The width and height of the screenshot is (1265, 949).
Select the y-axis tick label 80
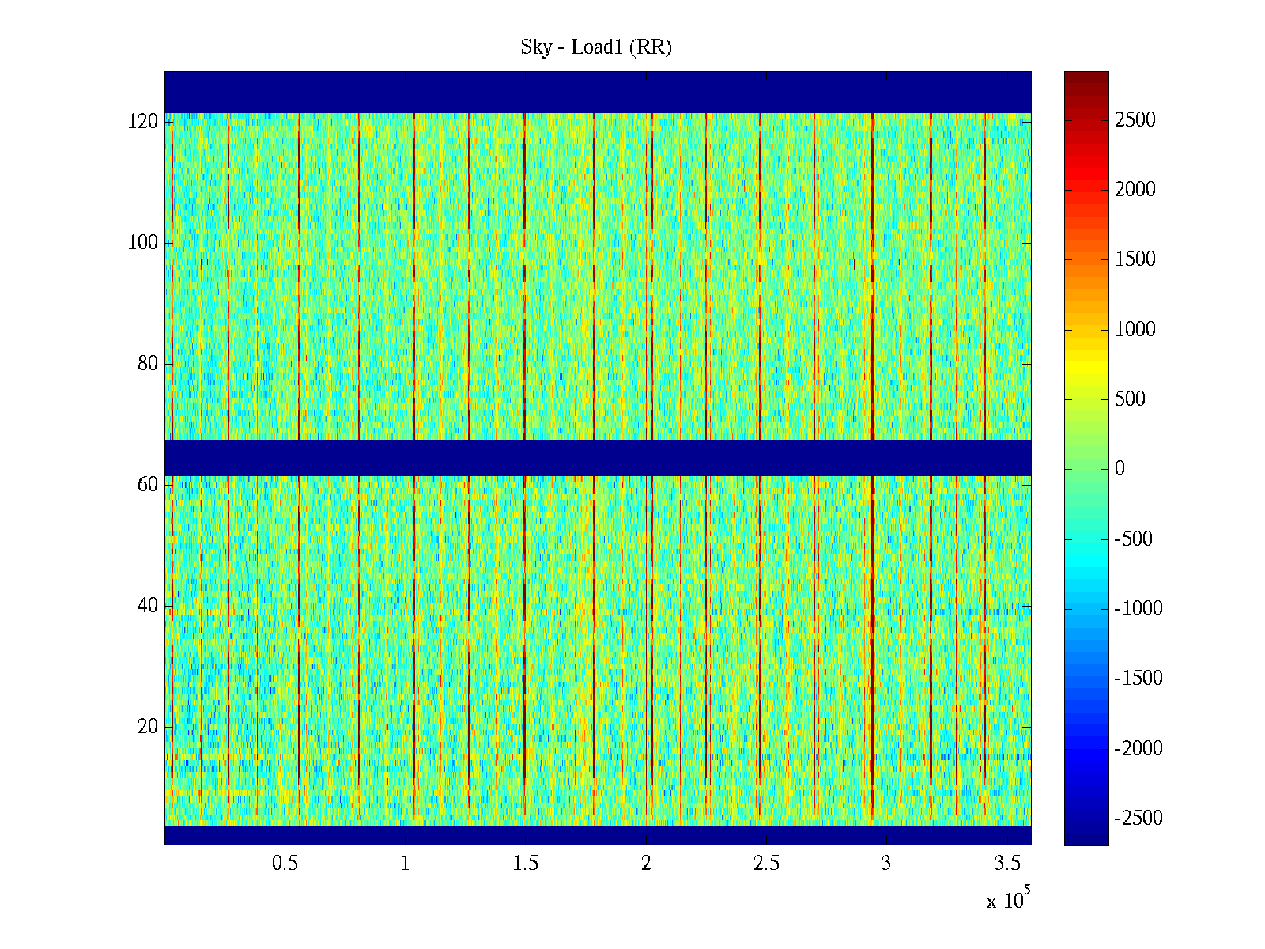click(148, 364)
